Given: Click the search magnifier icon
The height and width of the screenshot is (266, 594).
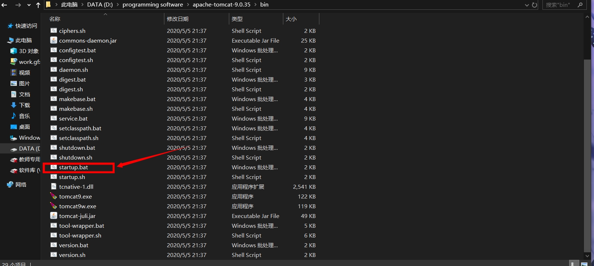Looking at the screenshot, I should (580, 5).
